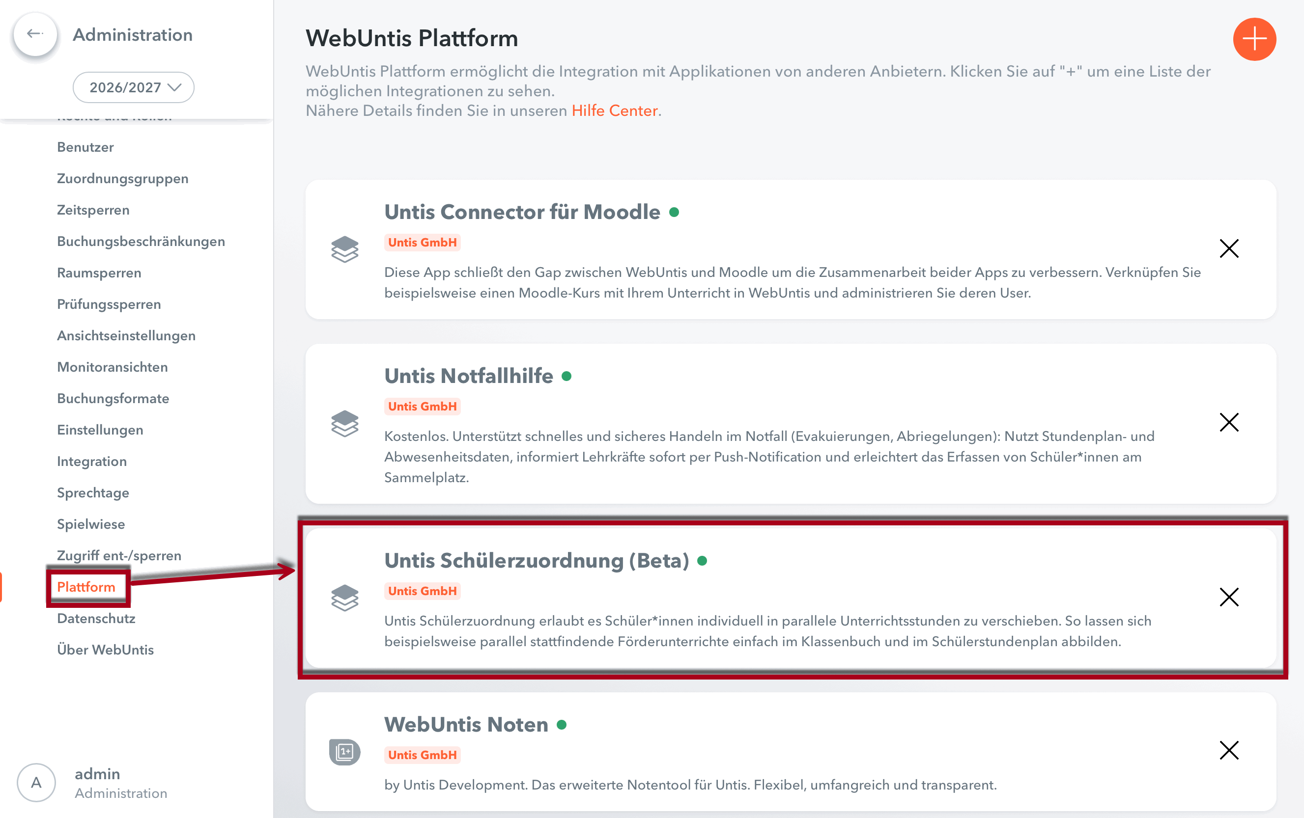The width and height of the screenshot is (1304, 818).
Task: Open the WebUntis Noten title
Action: pos(466,724)
